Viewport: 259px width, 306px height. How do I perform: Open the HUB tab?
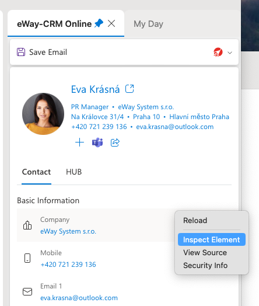74,172
